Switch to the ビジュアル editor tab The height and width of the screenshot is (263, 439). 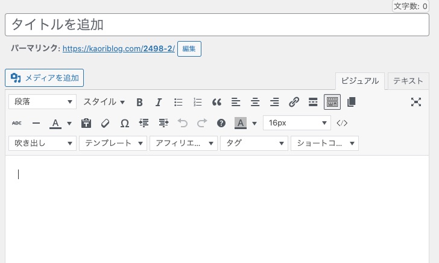click(x=360, y=81)
